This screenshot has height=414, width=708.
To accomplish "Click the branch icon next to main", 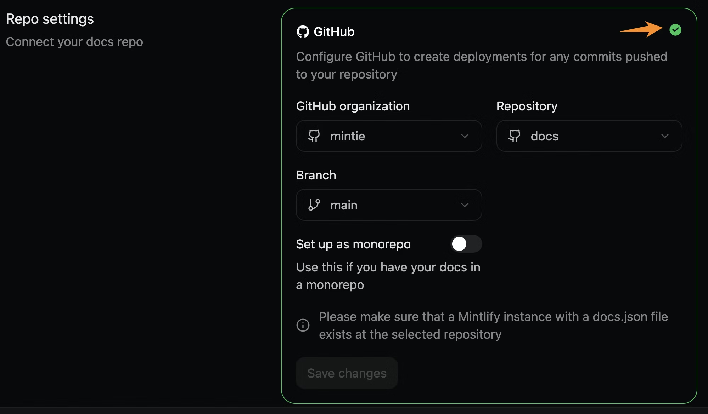I will pyautogui.click(x=315, y=205).
